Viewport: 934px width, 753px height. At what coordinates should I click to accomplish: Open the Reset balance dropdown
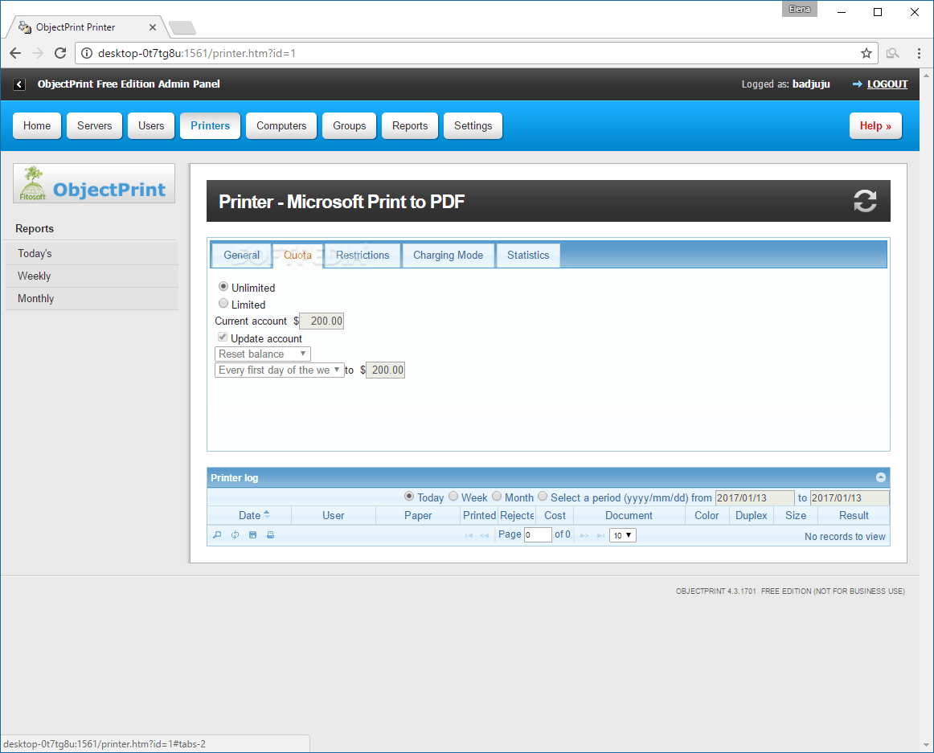point(263,354)
